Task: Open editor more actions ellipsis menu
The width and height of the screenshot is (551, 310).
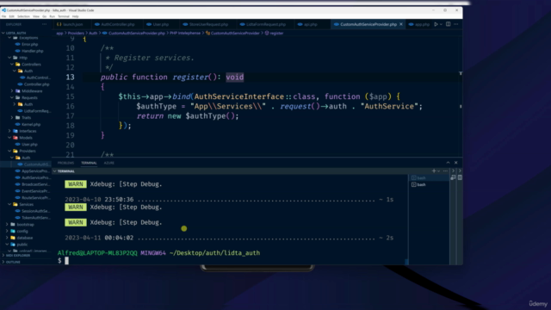Action: [456, 24]
